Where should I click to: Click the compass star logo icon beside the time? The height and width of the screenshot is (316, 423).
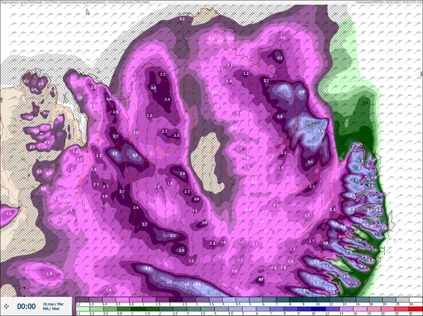click(7, 306)
